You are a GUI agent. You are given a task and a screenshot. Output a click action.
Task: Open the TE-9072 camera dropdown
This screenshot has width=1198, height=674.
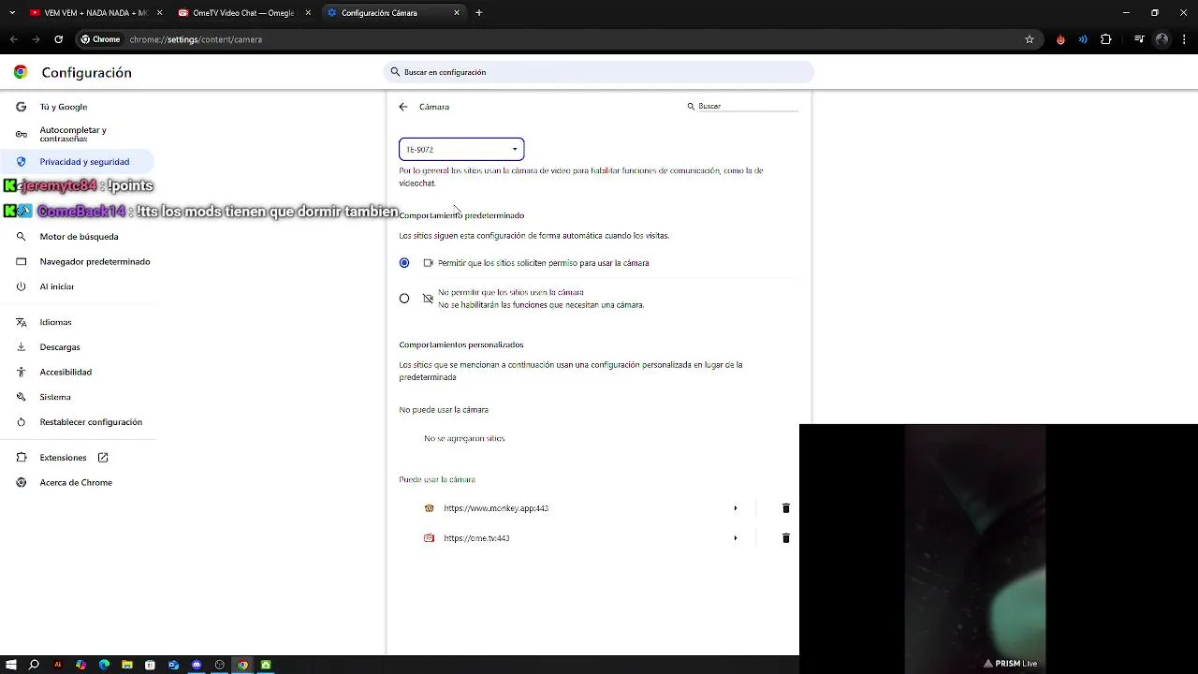(461, 150)
